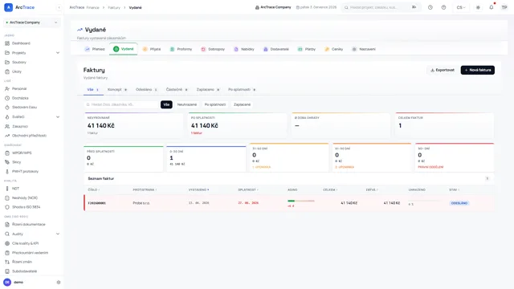Click the Nová faktura button
514x289 pixels.
coord(478,70)
